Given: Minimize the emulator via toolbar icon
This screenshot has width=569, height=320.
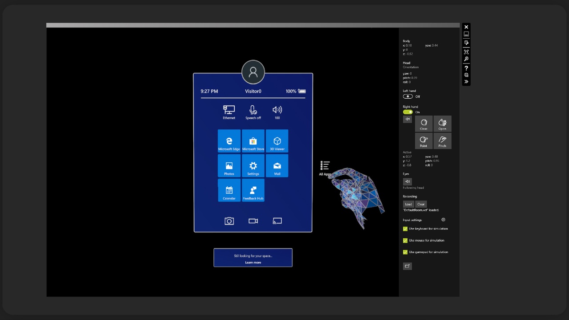Looking at the screenshot, I should click(466, 34).
